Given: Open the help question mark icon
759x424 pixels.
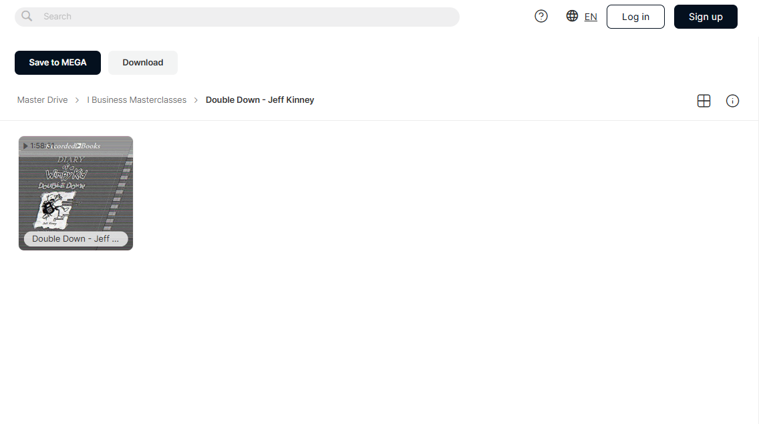Looking at the screenshot, I should (541, 17).
